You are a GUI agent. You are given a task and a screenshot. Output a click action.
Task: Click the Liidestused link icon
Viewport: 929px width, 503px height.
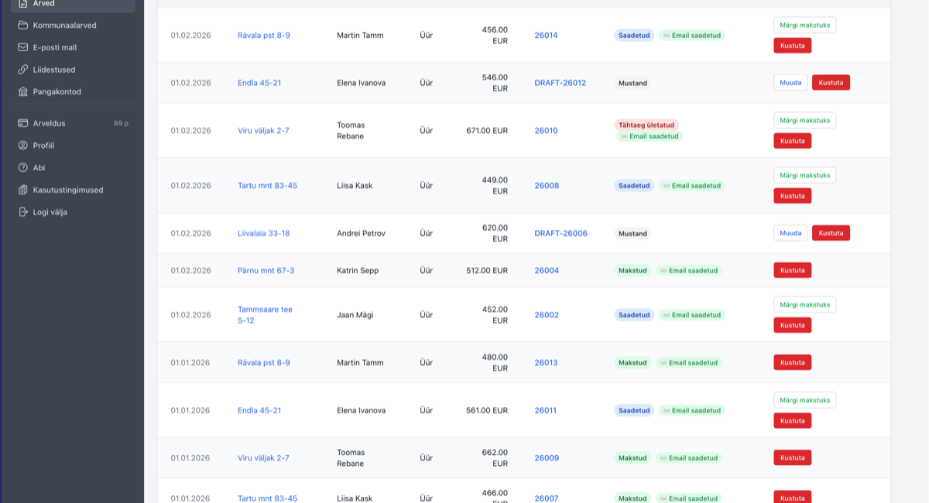coord(23,70)
